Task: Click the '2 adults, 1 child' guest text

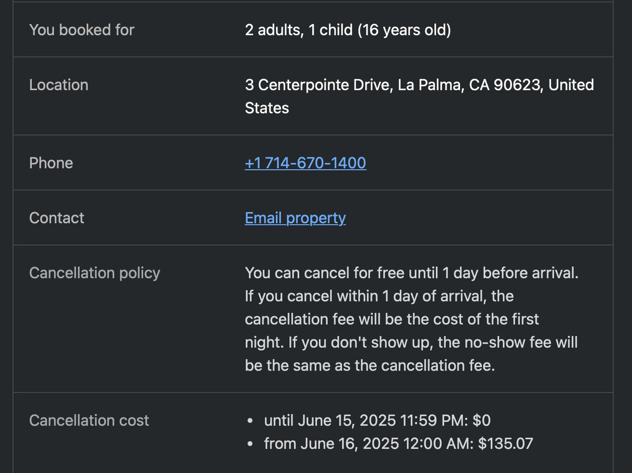Action: coord(298,30)
